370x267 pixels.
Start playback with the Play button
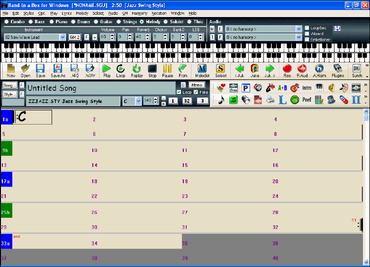point(107,71)
